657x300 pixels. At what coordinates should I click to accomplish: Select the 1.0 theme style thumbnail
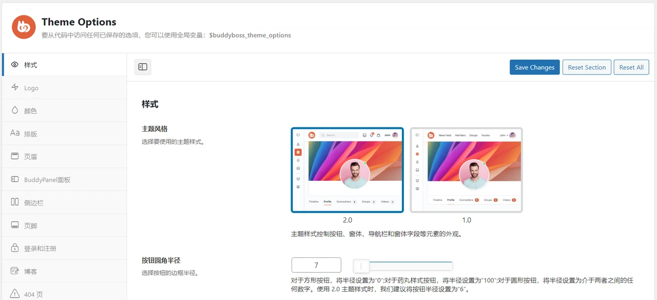(x=466, y=170)
